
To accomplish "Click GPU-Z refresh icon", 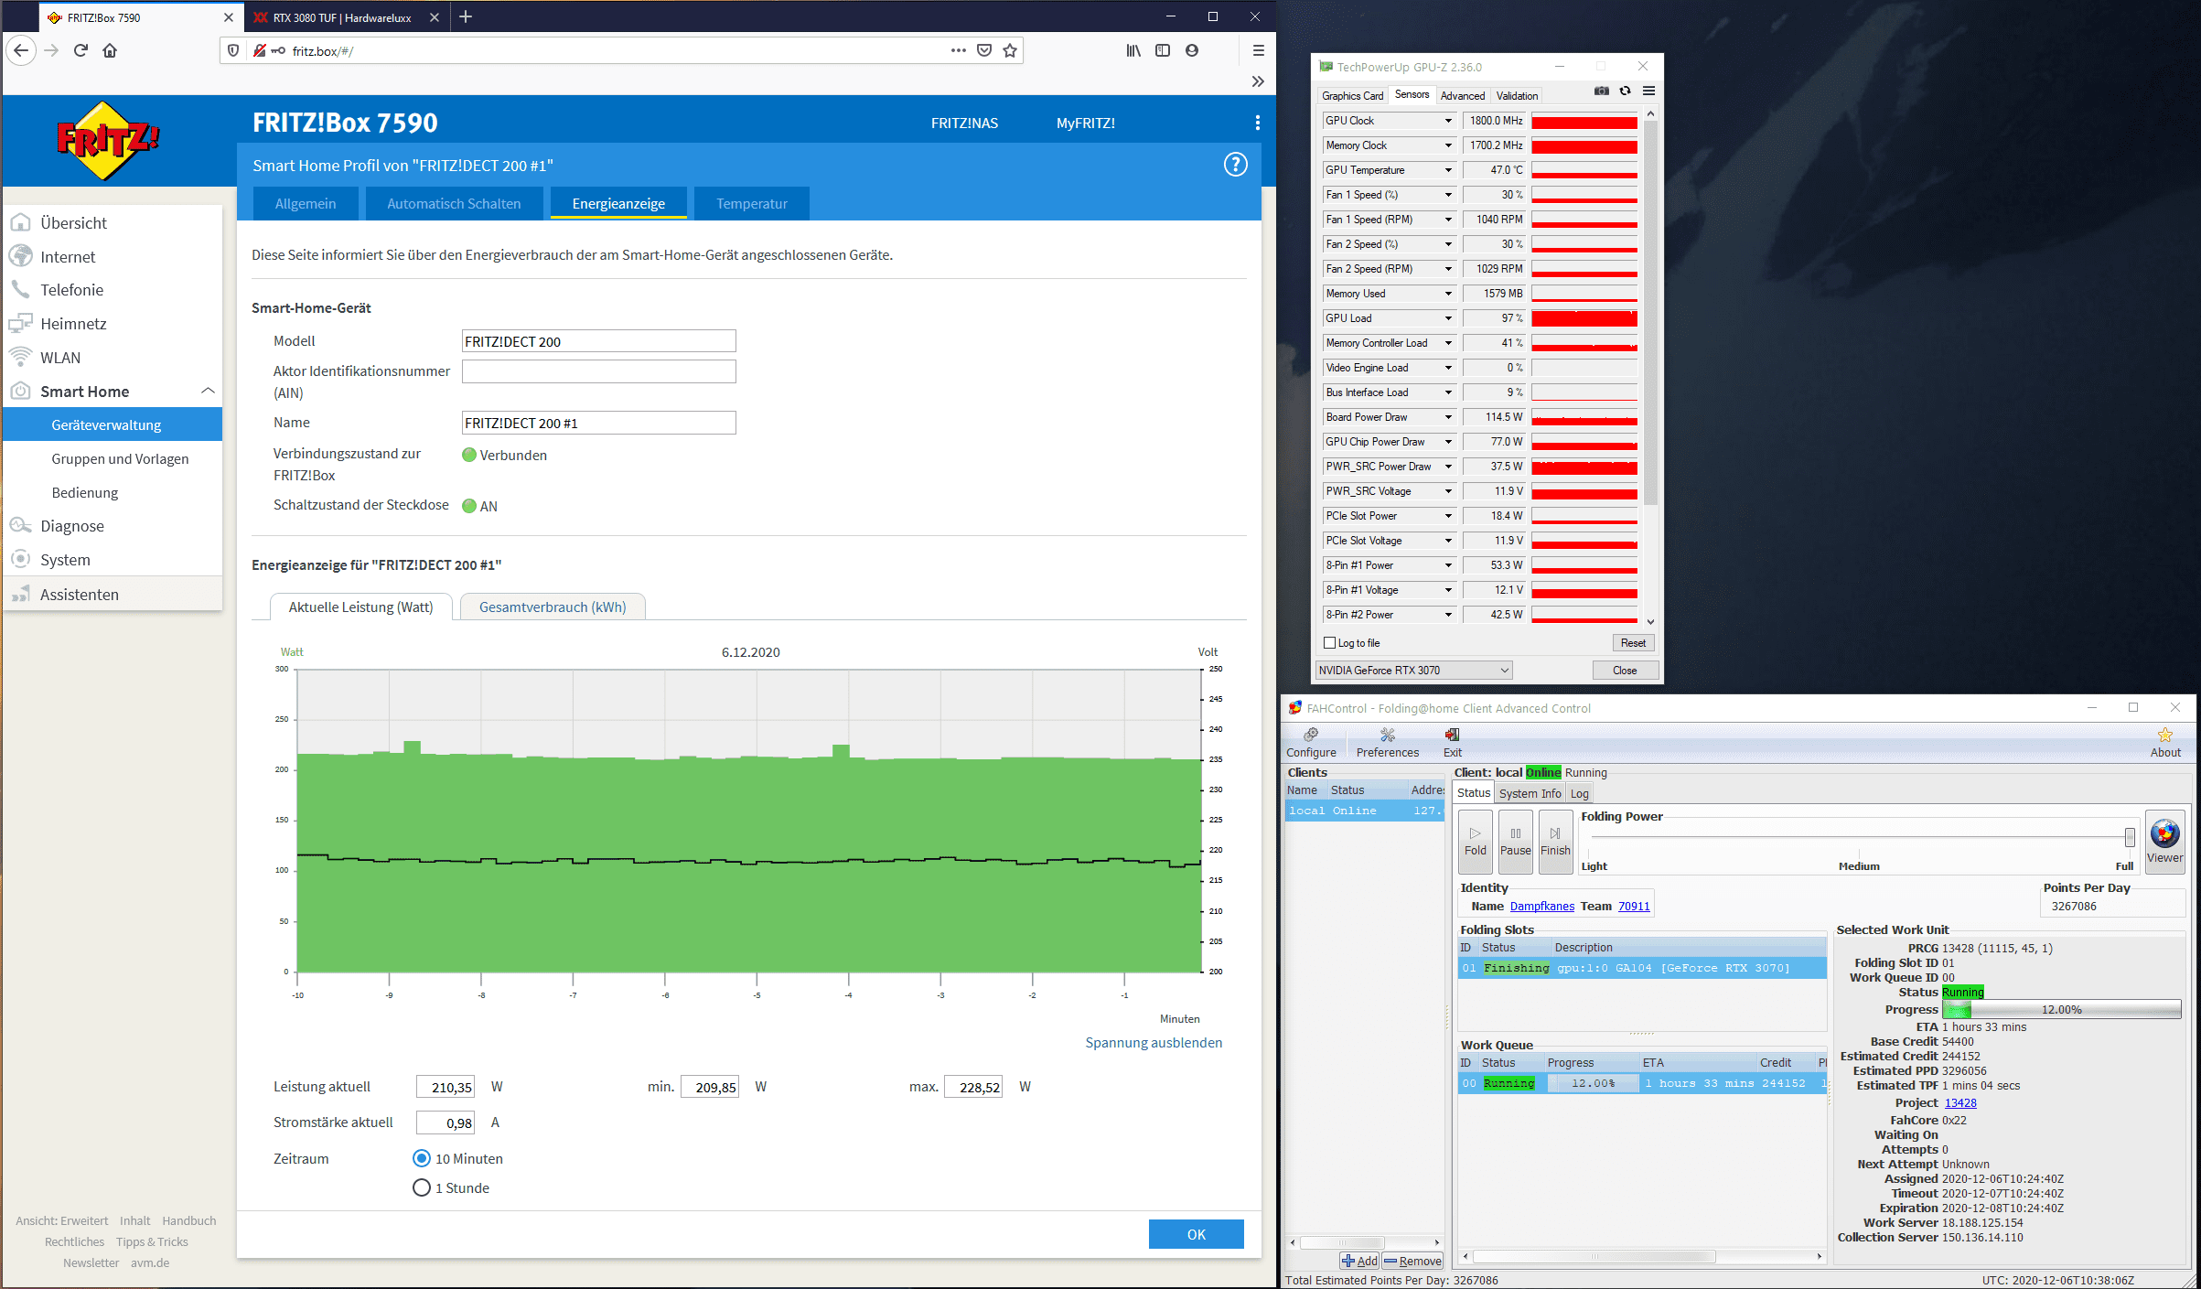I will 1625,91.
